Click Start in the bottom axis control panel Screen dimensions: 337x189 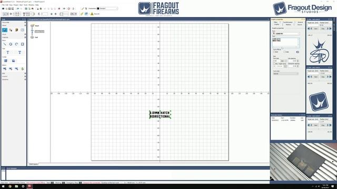point(316,125)
